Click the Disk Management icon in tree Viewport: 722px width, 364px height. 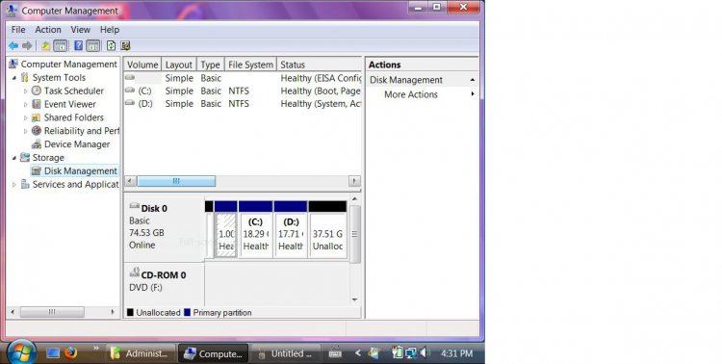click(x=37, y=171)
